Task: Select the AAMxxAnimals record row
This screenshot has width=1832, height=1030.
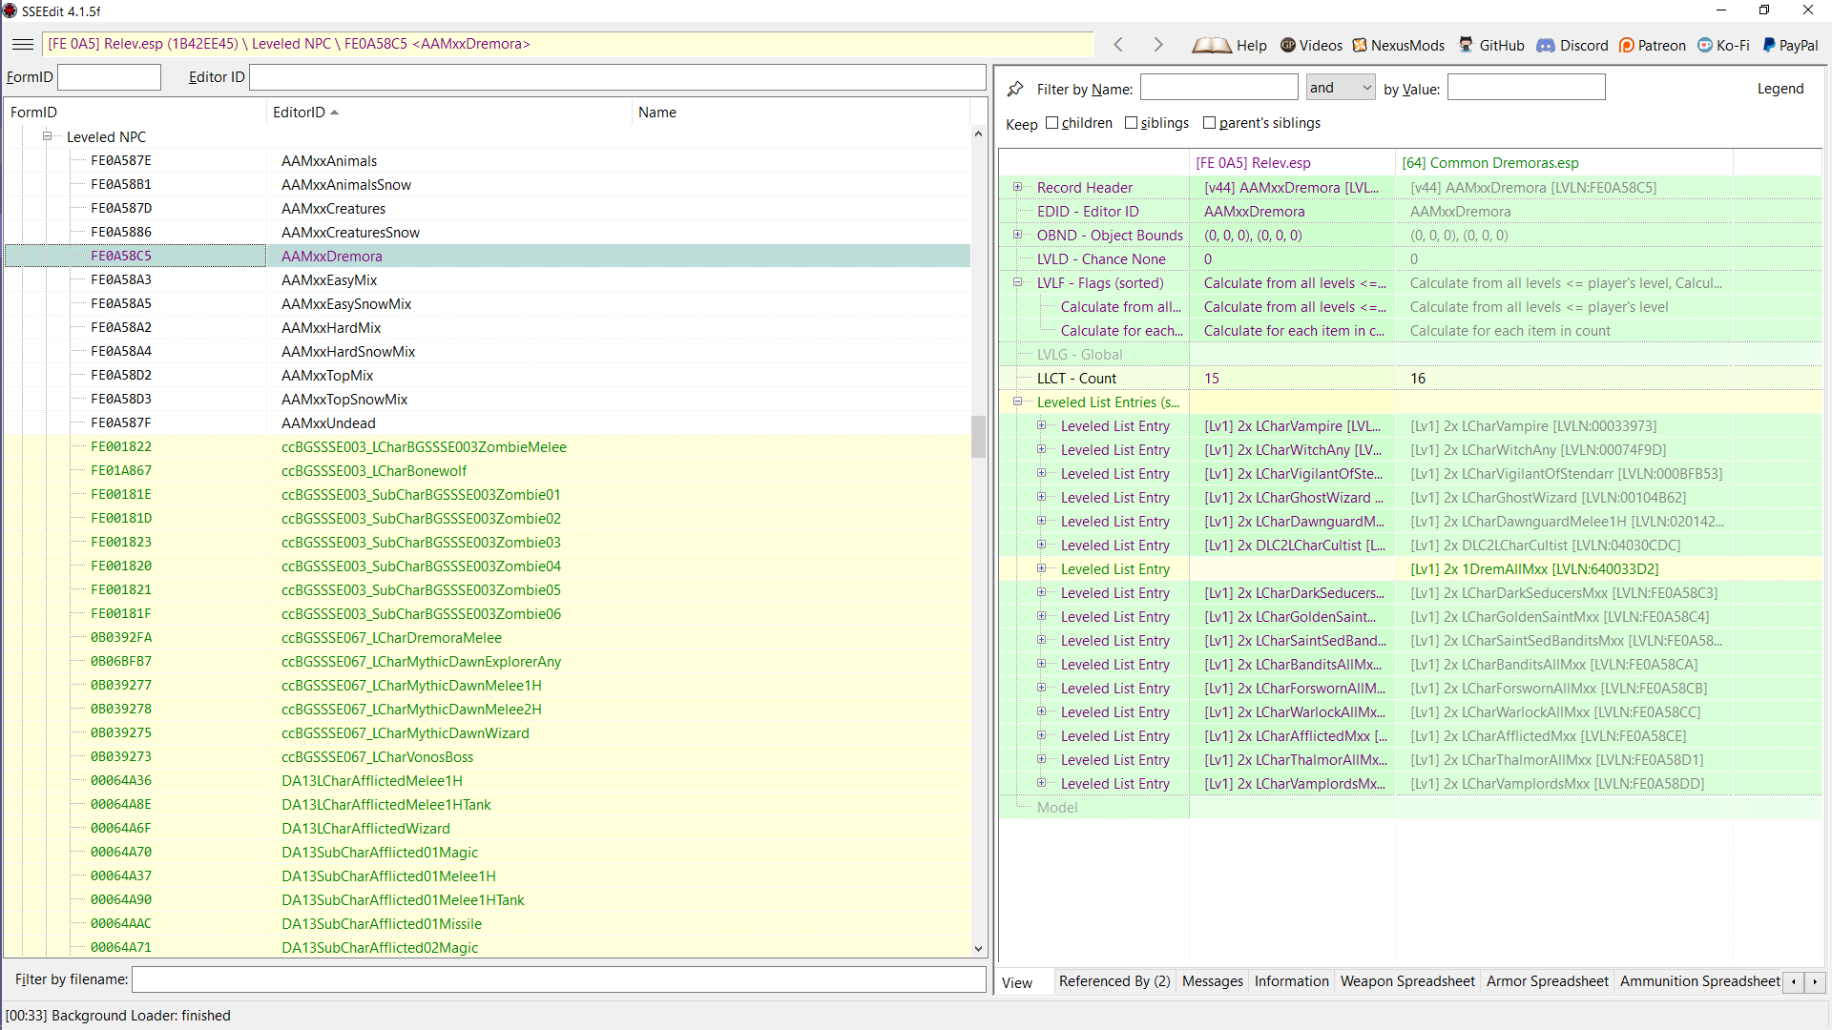Action: [x=488, y=160]
